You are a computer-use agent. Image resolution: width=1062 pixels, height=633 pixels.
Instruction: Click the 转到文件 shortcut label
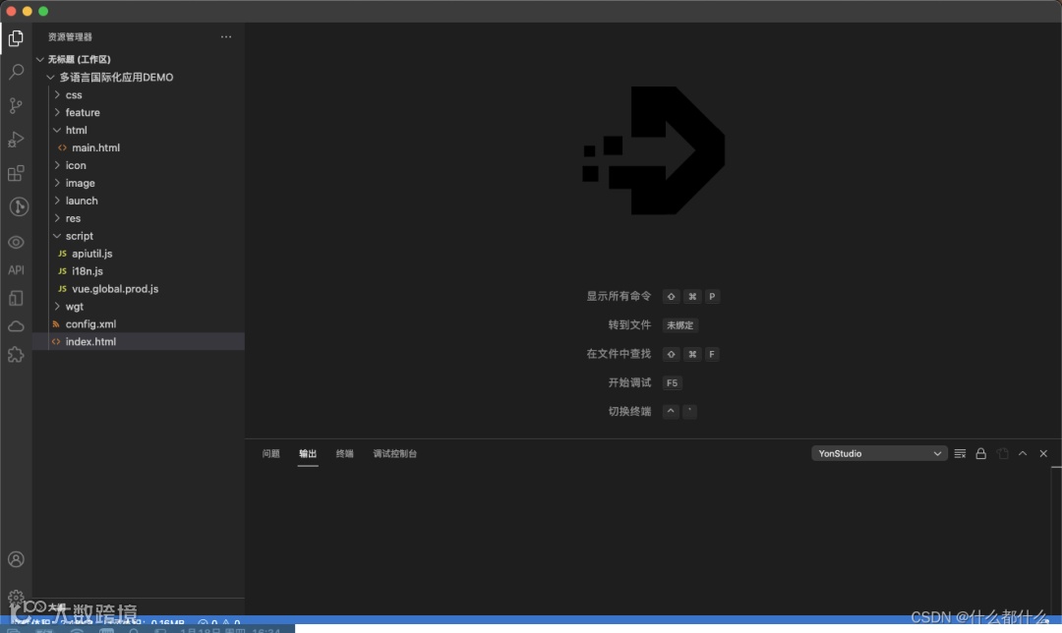pos(629,325)
